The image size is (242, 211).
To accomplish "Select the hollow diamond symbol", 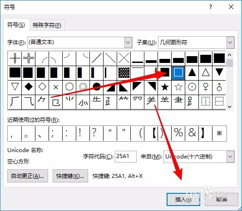I will 42,87.
